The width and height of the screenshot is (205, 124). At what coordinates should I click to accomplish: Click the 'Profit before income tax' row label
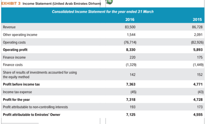[x=21, y=84]
